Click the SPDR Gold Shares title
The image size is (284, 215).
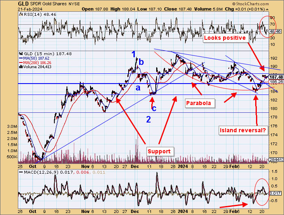pos(49,4)
